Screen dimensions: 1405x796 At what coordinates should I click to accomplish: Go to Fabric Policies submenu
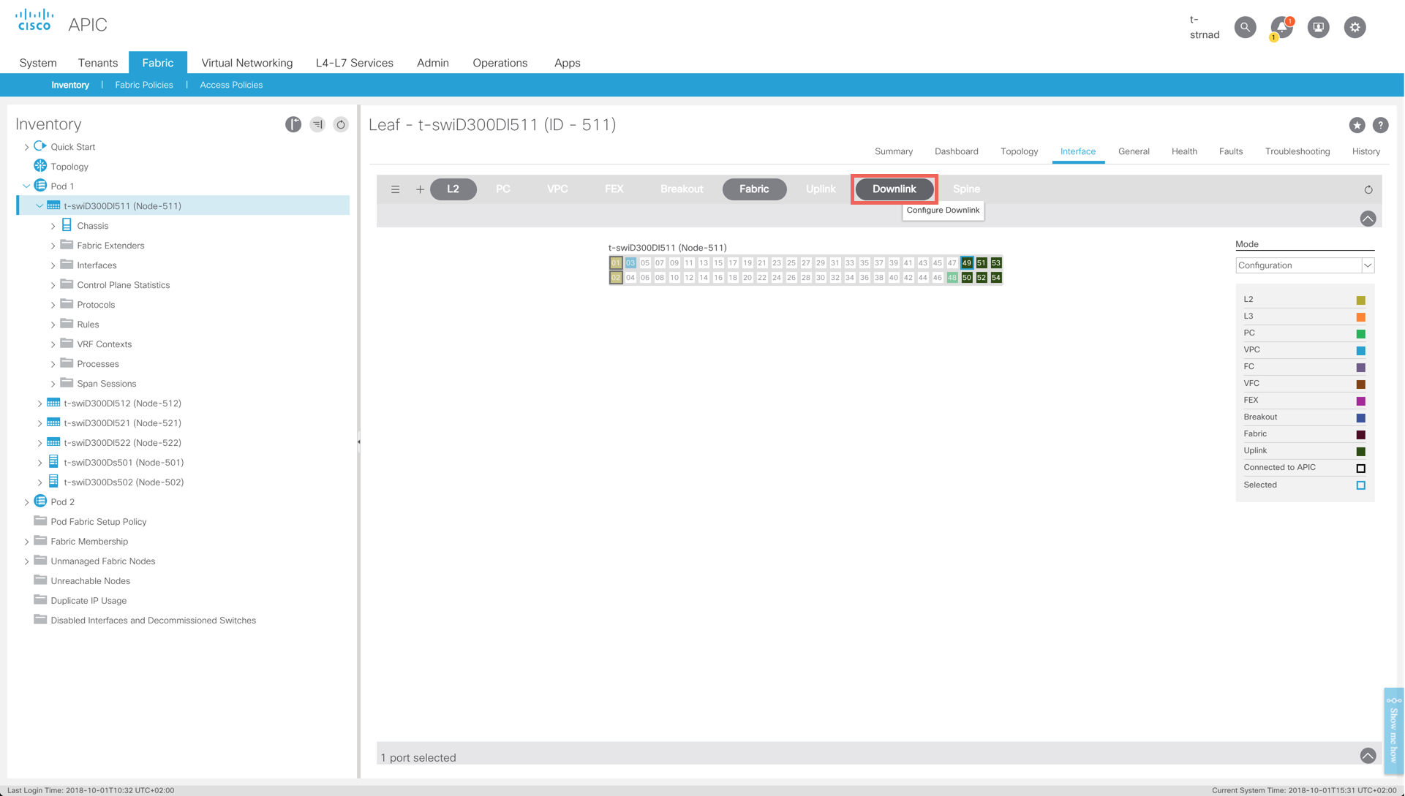click(x=144, y=85)
